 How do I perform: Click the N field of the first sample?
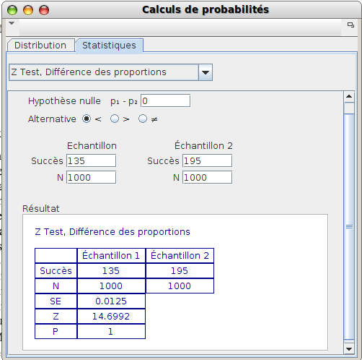(x=91, y=177)
